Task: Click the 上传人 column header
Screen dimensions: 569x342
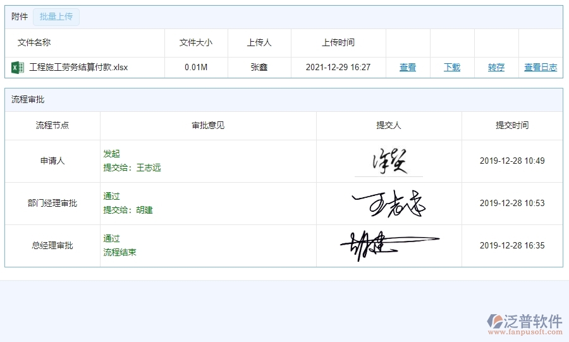Action: (x=259, y=43)
